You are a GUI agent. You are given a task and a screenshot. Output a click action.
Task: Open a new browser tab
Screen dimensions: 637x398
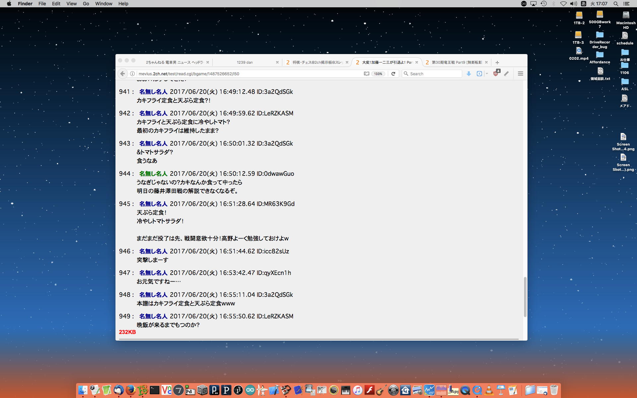(x=497, y=62)
